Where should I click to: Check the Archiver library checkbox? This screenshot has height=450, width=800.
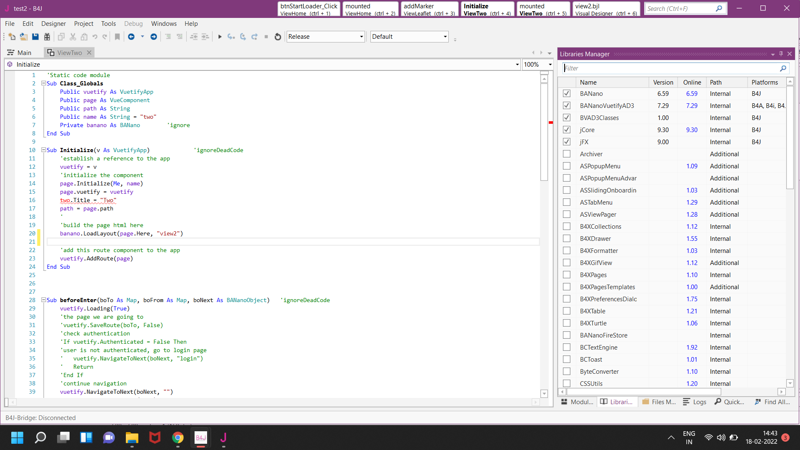[x=566, y=154]
